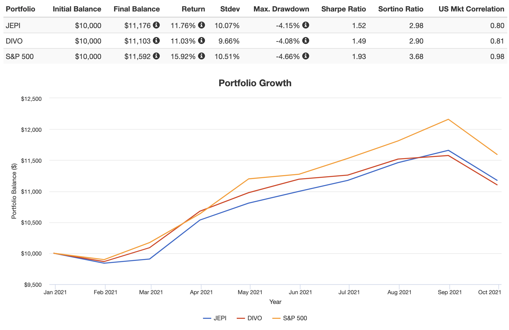Screen dimensions: 509x330
Task: Toggle JEPI series in chart legend
Action: pyautogui.click(x=220, y=318)
